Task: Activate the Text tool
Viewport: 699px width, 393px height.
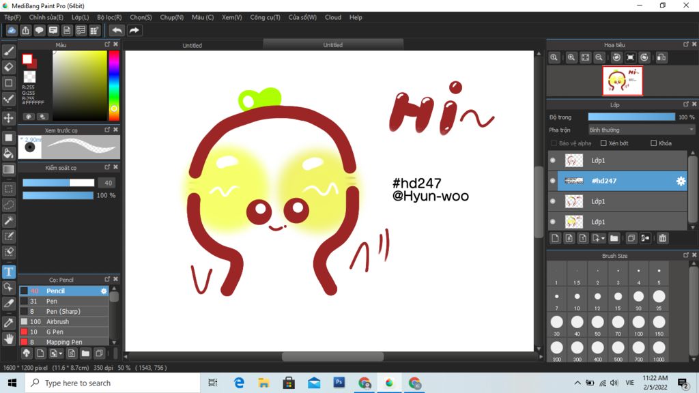Action: click(8, 272)
